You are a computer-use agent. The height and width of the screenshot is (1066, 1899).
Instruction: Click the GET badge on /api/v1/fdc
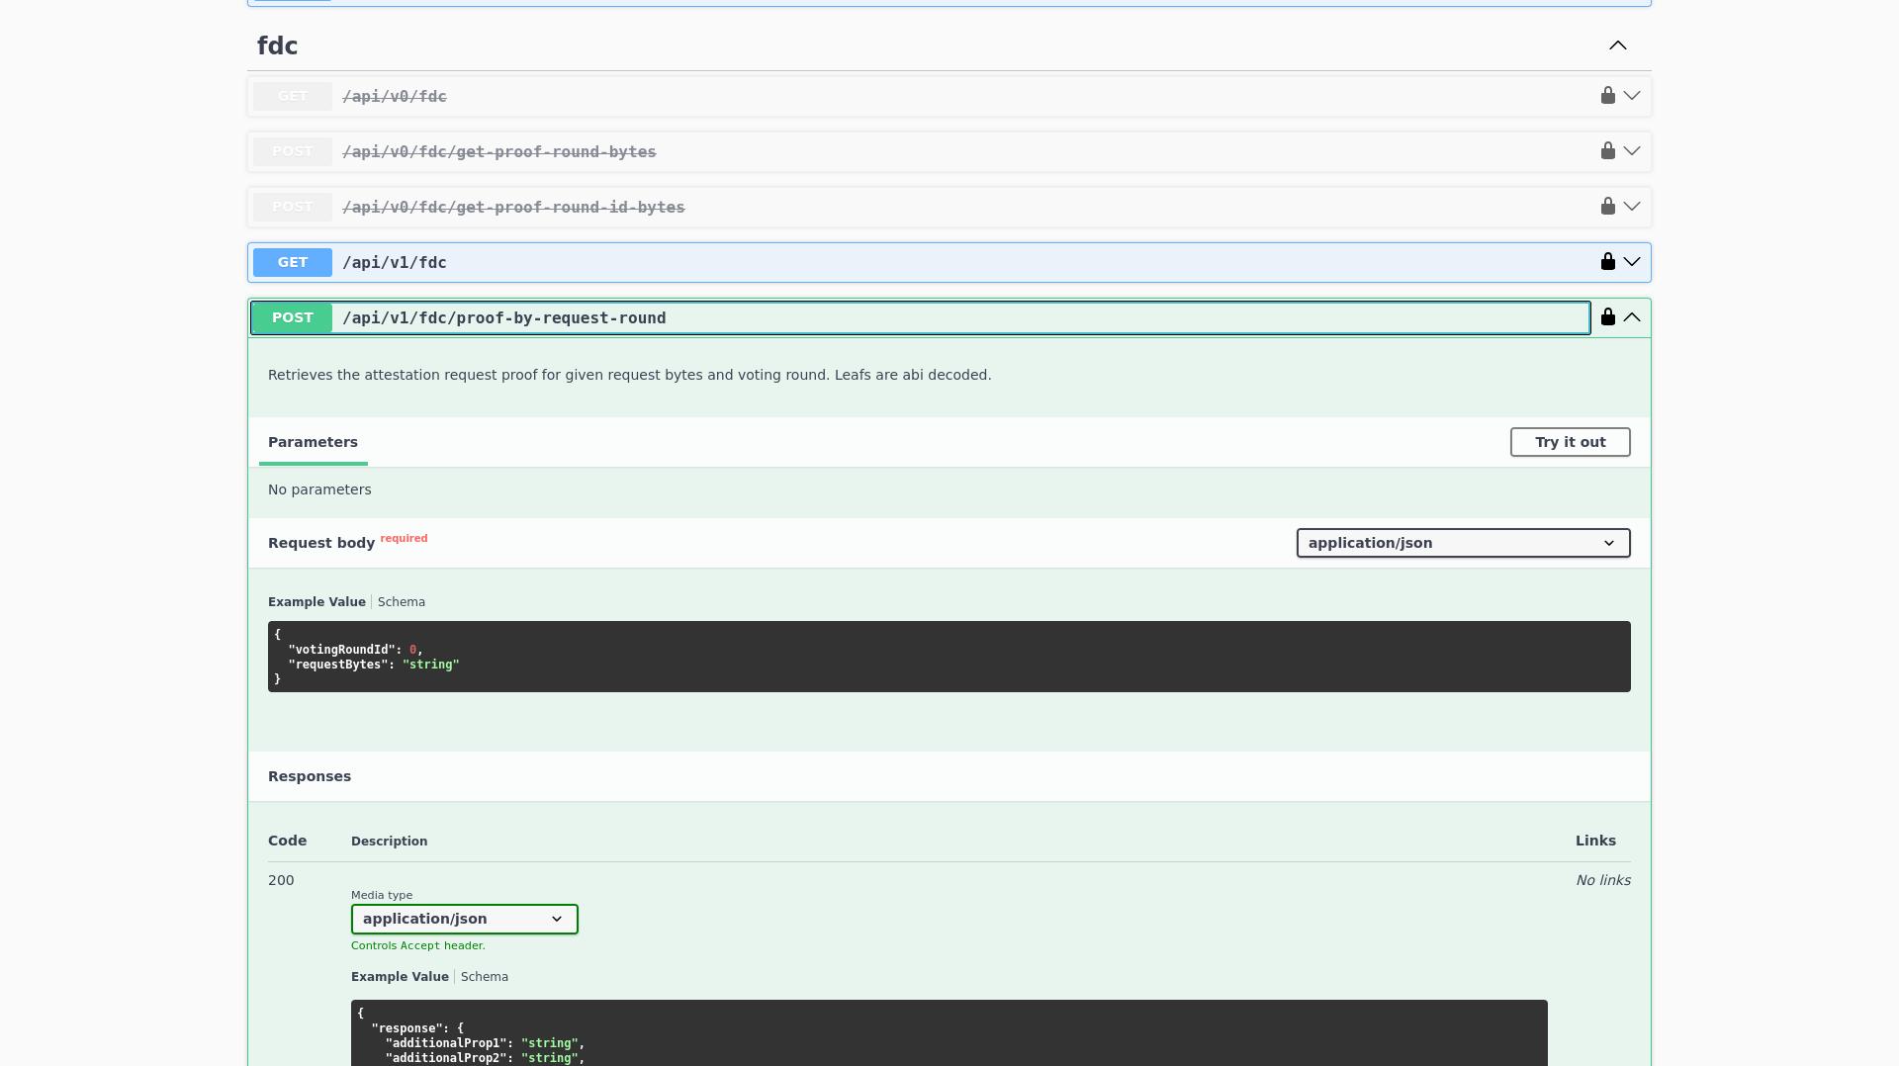pos(292,262)
